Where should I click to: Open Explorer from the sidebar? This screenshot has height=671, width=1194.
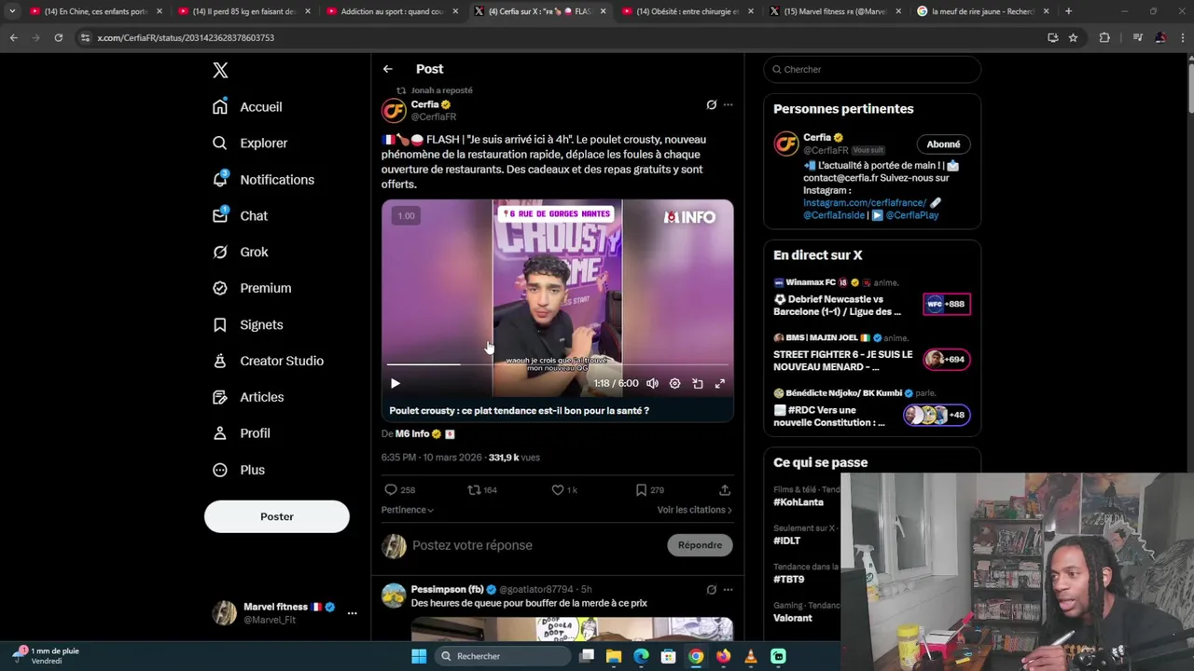click(250, 143)
